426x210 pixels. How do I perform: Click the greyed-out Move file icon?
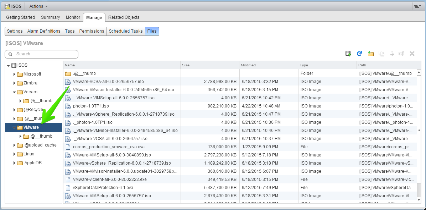click(x=391, y=54)
